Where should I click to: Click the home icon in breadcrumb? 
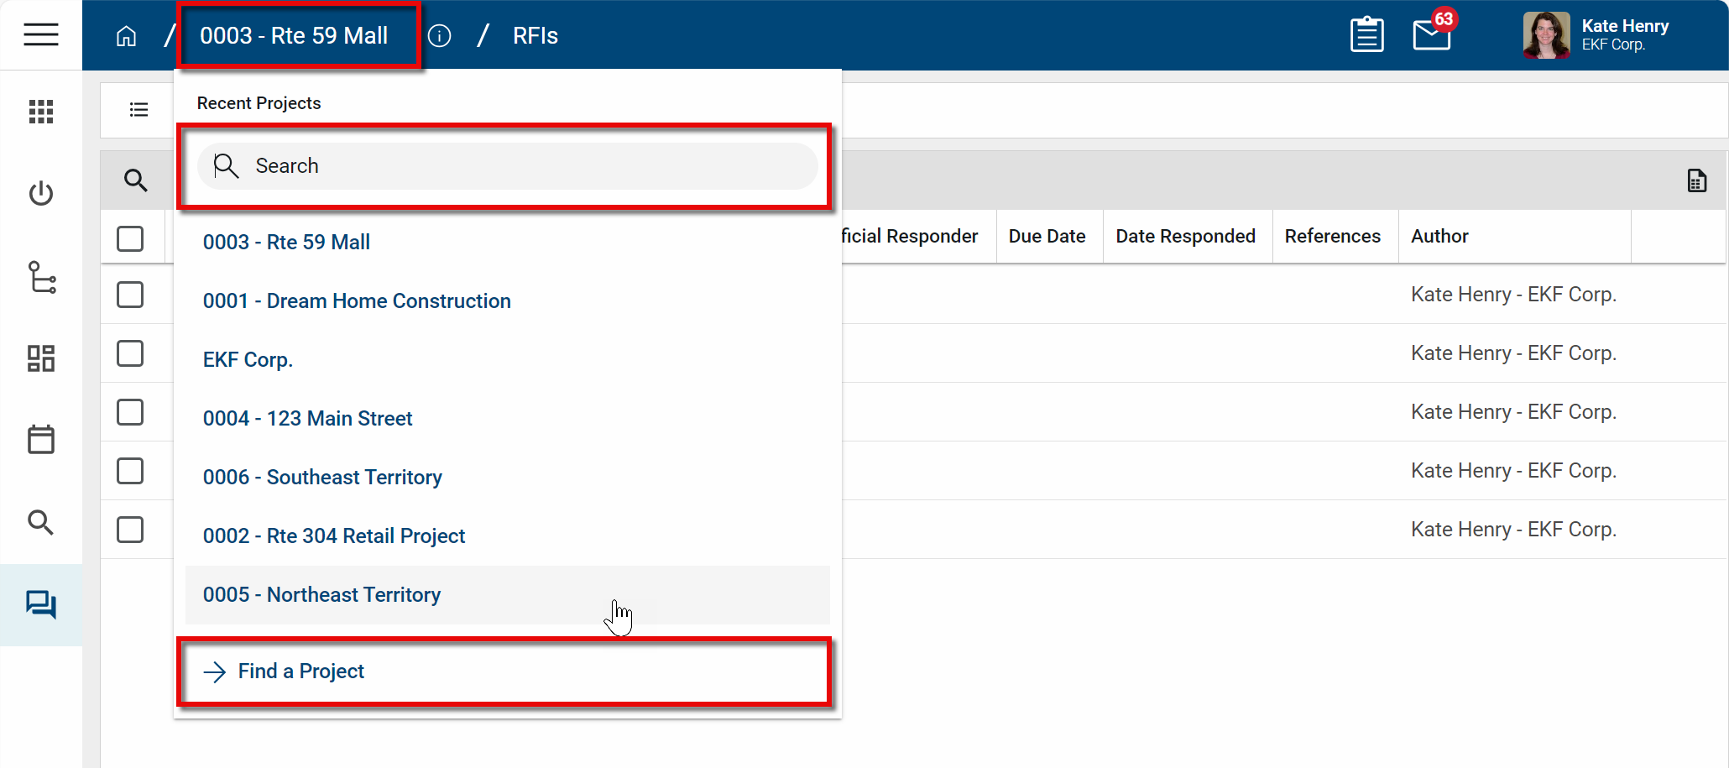tap(126, 36)
